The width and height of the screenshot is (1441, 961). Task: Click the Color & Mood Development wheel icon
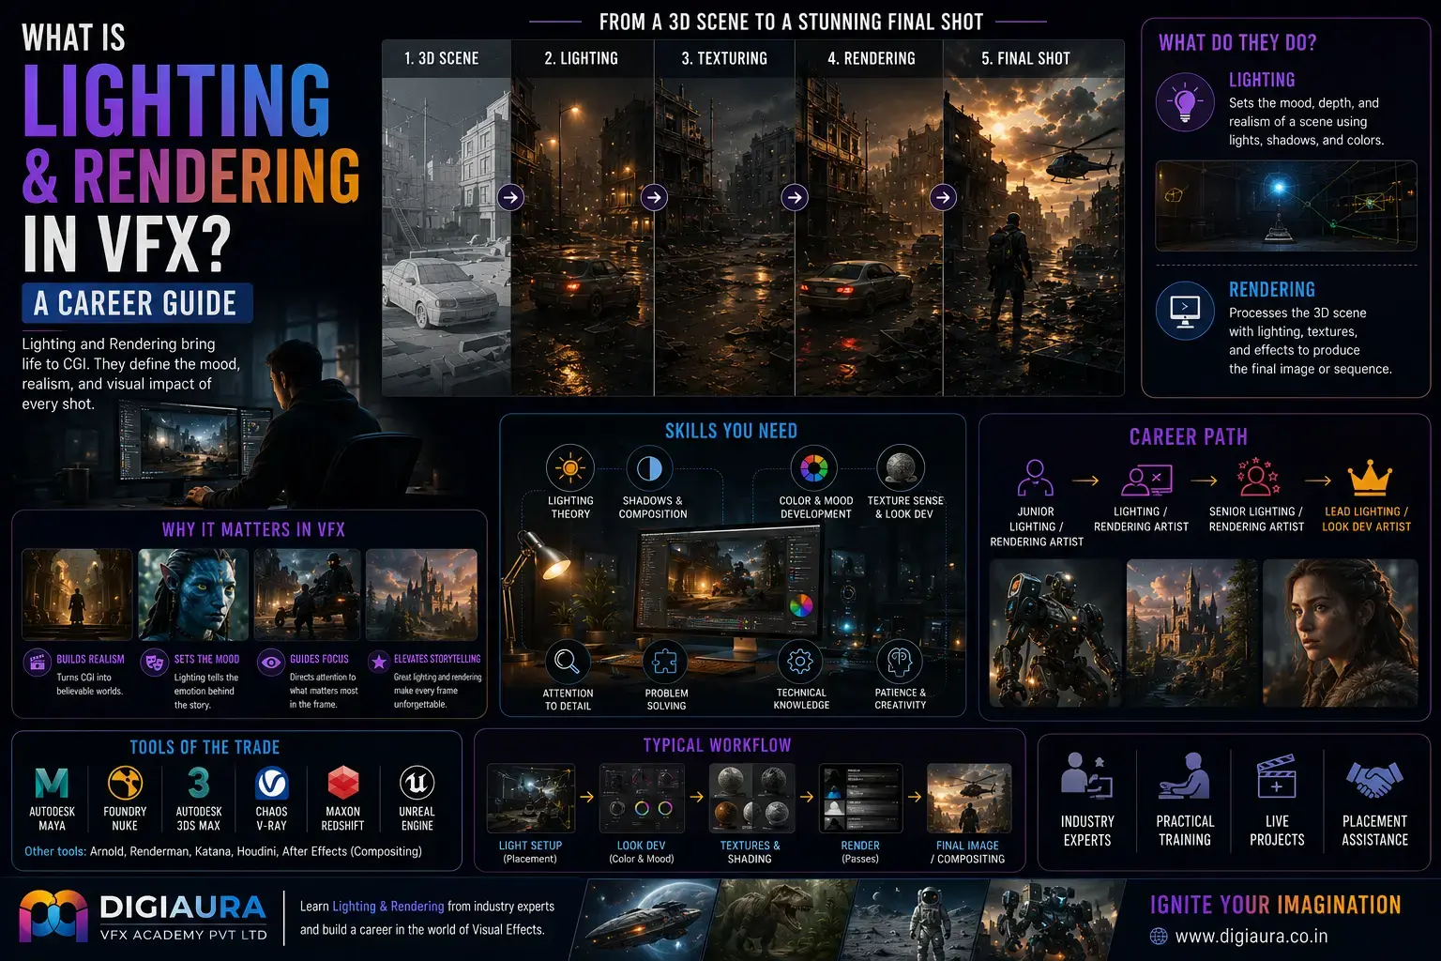point(814,467)
